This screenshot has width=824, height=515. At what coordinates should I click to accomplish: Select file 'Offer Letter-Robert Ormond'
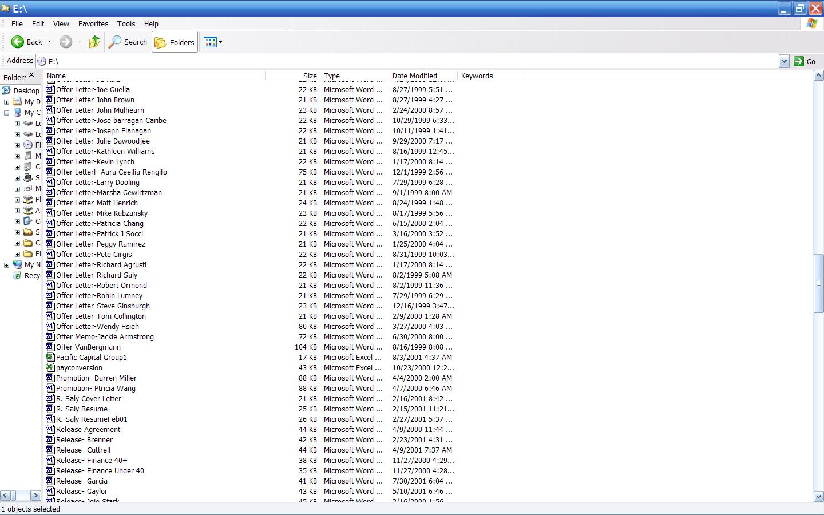click(101, 285)
